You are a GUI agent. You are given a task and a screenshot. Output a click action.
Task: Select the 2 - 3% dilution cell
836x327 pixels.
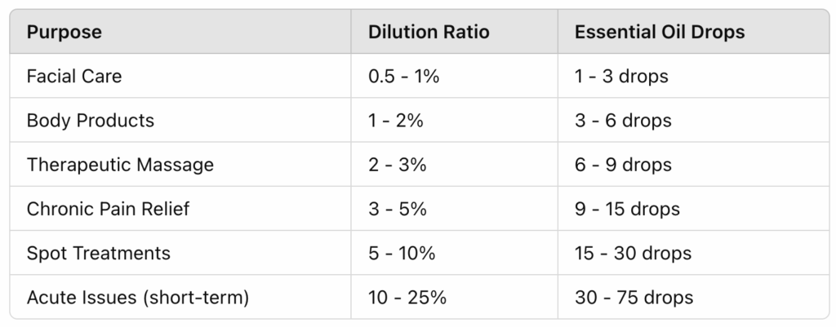pos(398,165)
